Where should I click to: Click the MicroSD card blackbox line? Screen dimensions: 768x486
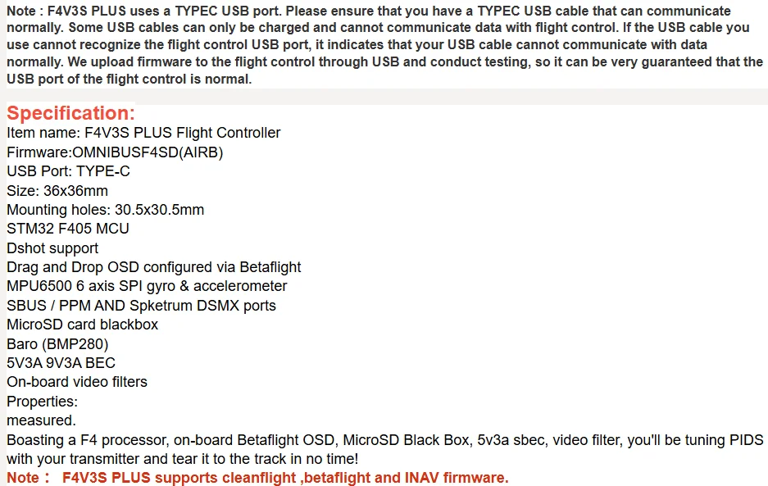coord(82,325)
